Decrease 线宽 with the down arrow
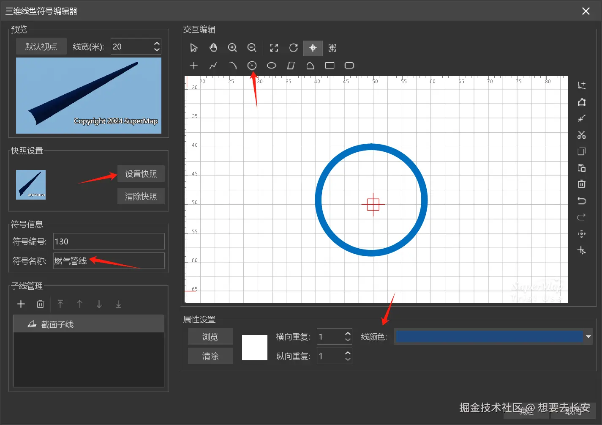The width and height of the screenshot is (602, 425). click(x=157, y=50)
